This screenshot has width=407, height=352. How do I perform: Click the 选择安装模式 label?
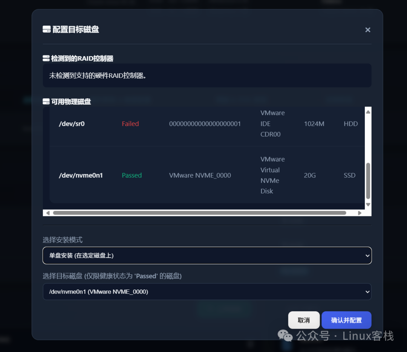pyautogui.click(x=63, y=240)
